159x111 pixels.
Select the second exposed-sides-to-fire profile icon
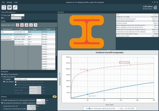coord(22,25)
